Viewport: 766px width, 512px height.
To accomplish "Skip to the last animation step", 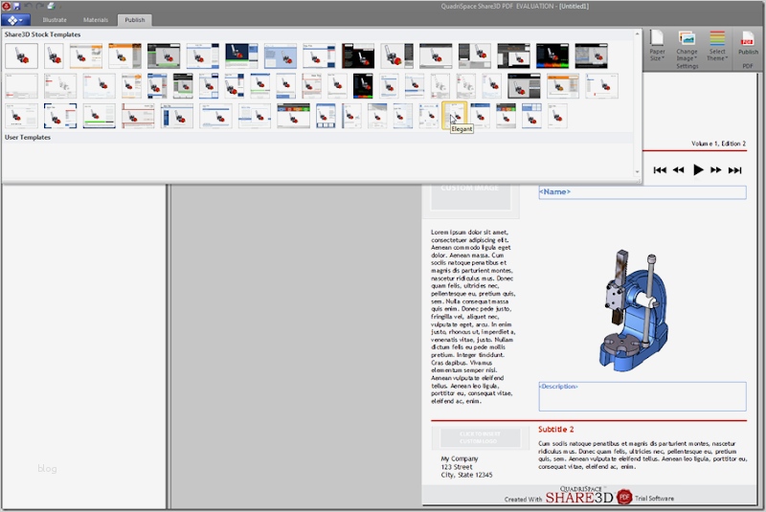I will click(734, 169).
